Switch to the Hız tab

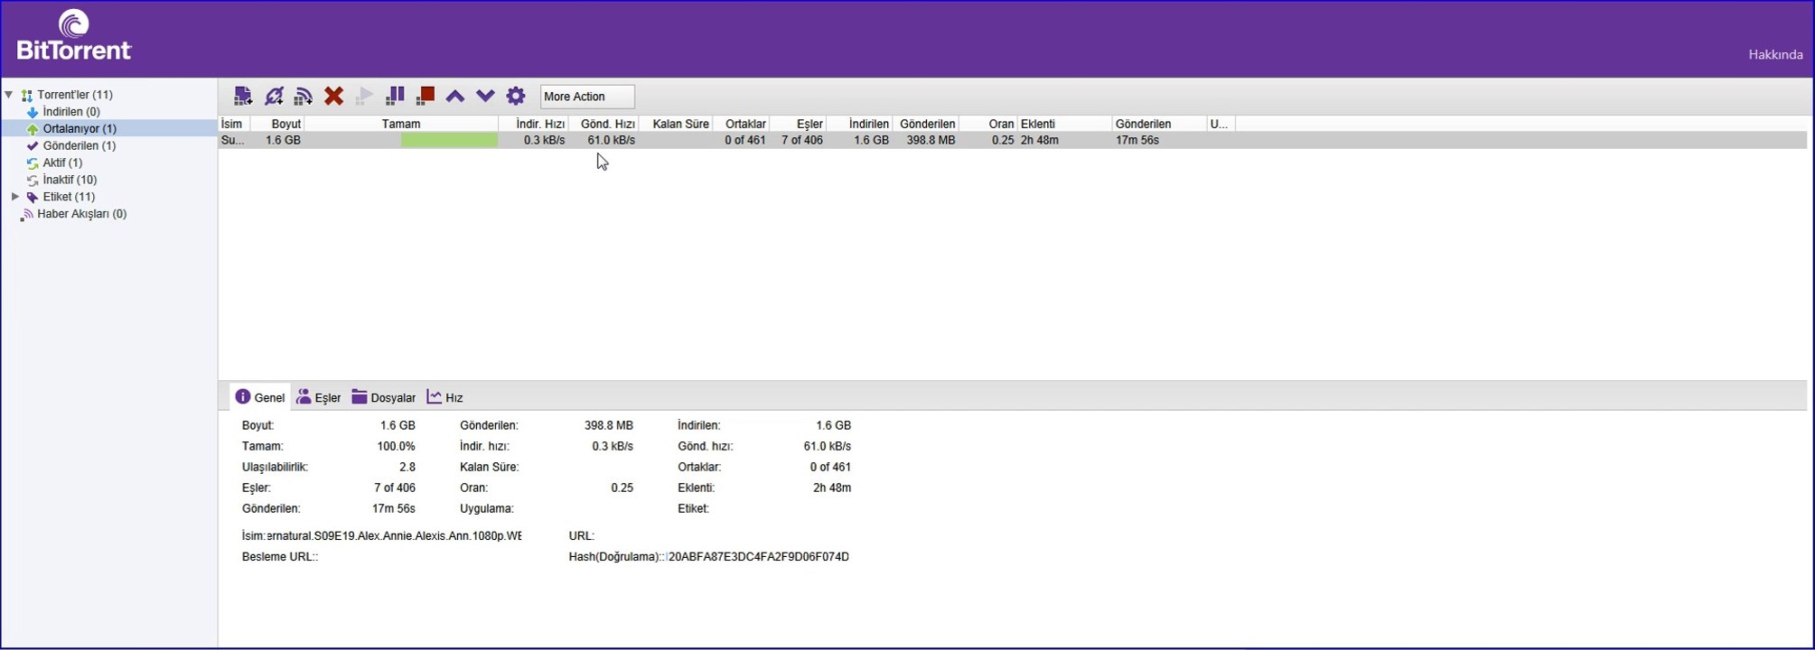(x=444, y=397)
